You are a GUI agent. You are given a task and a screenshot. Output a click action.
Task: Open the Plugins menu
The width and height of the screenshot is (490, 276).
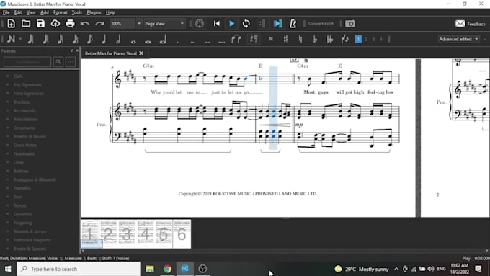[94, 12]
